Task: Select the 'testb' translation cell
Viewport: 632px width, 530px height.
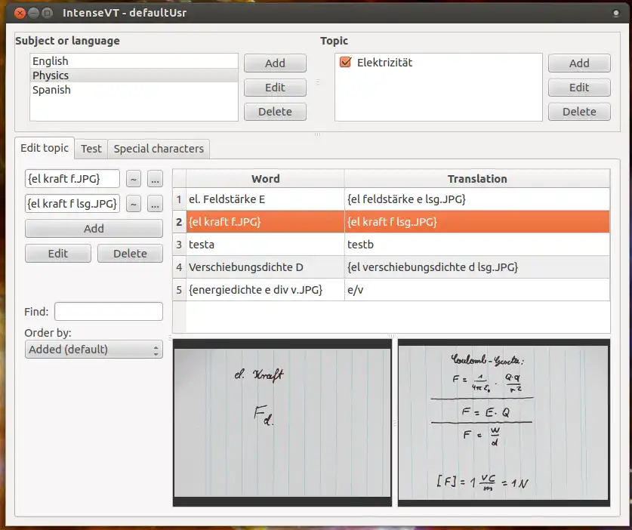Action: click(477, 245)
